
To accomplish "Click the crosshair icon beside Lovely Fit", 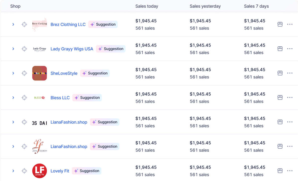I will [24, 171].
